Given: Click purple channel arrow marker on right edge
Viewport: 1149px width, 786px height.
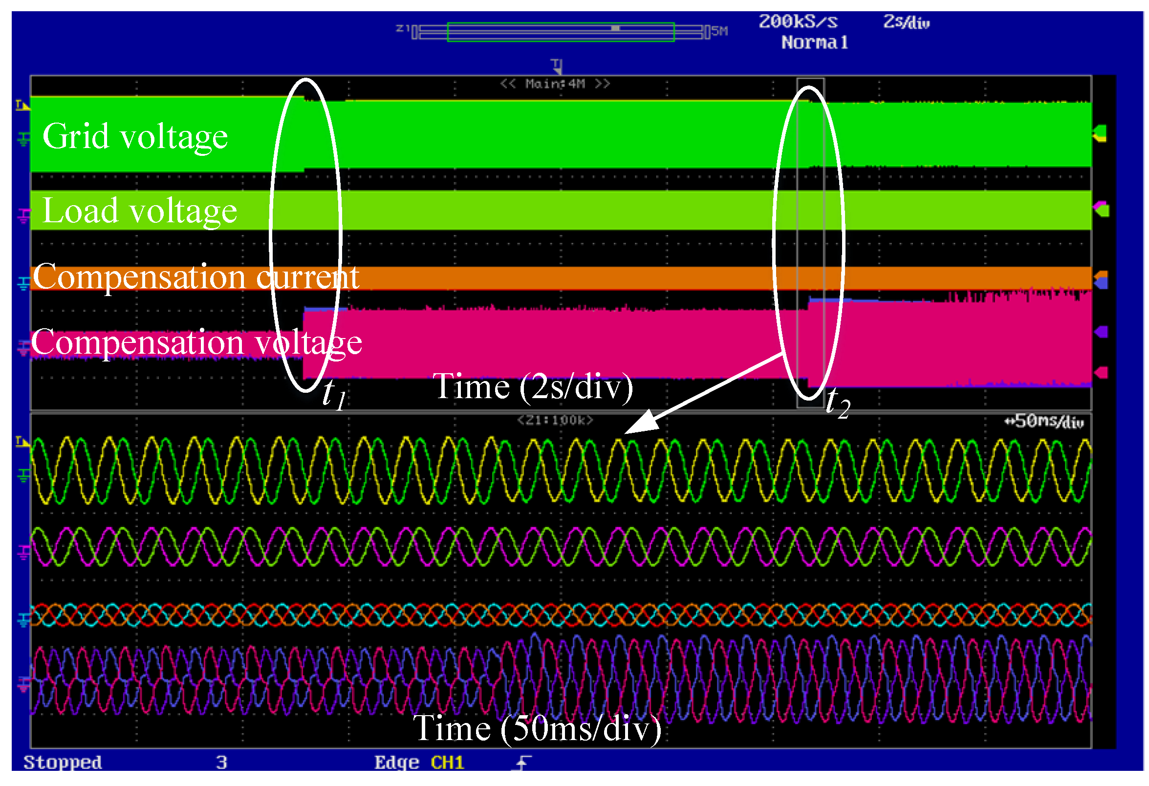Looking at the screenshot, I should click(1102, 332).
